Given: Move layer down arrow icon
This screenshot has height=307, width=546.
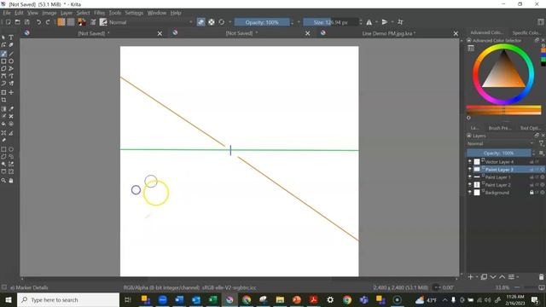Looking at the screenshot, I should [x=493, y=277].
